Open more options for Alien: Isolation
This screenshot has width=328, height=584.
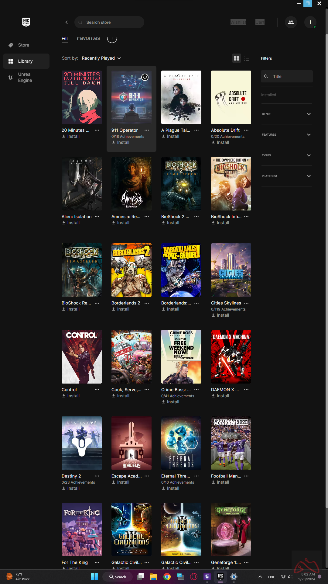tap(97, 217)
